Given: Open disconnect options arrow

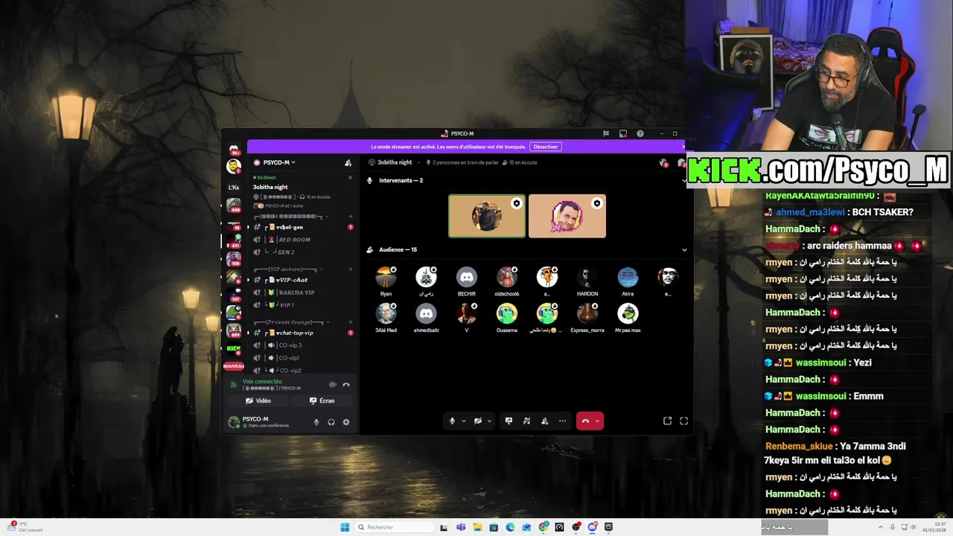Looking at the screenshot, I should point(597,421).
